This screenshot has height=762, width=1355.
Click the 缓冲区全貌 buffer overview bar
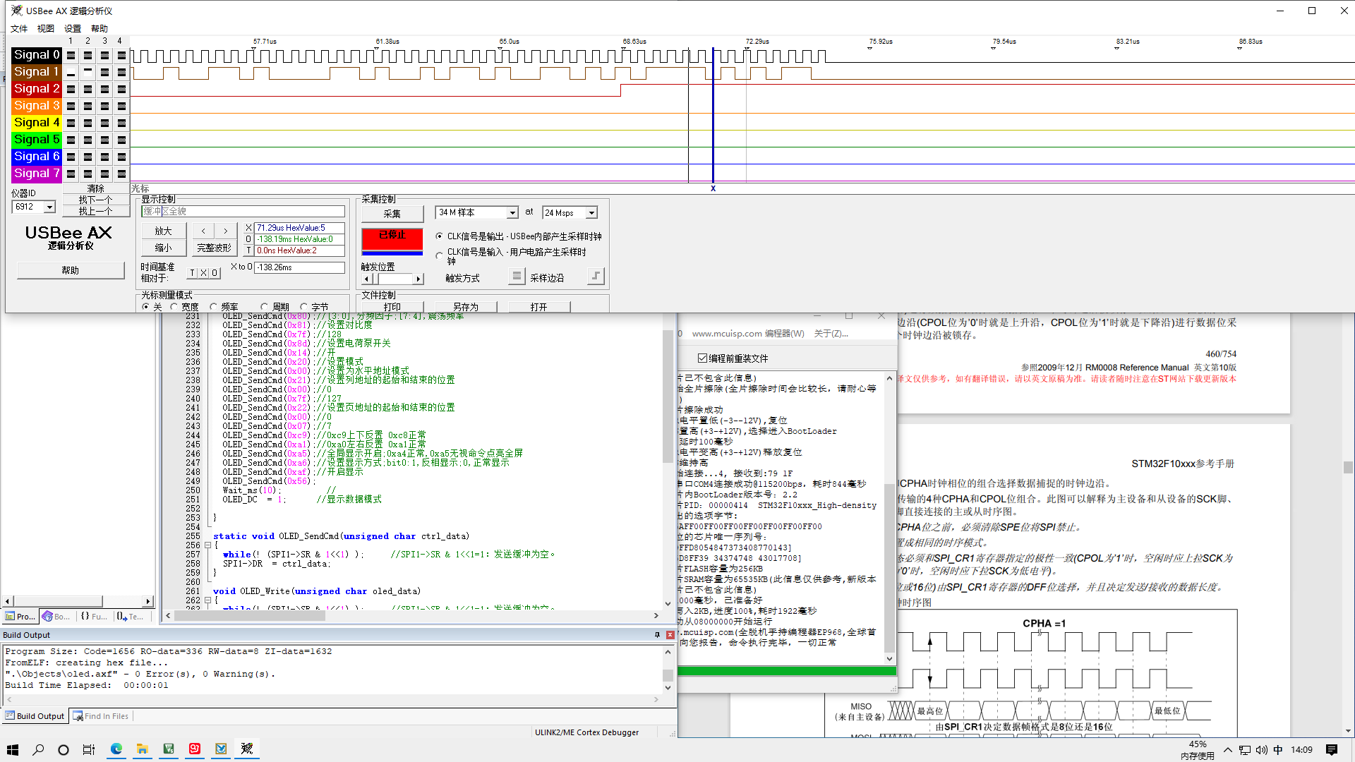click(243, 212)
